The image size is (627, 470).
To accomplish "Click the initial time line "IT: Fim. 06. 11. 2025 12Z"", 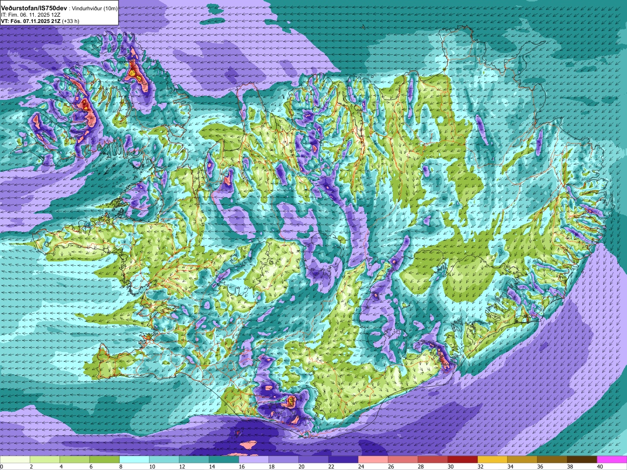I will coord(30,15).
